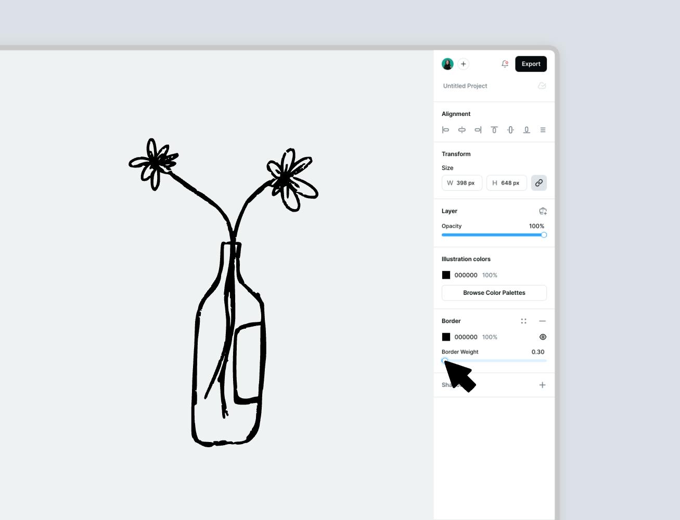680x520 pixels.
Task: Toggle the aspect ratio link for Size
Action: point(539,183)
